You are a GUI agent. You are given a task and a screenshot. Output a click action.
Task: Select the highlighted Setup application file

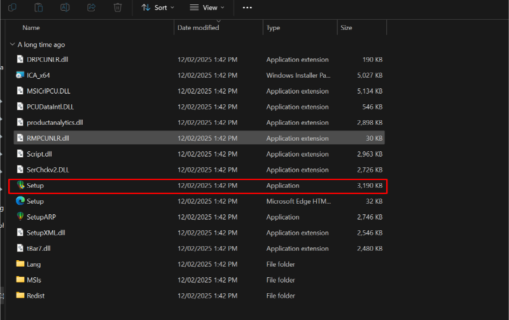click(x=35, y=185)
